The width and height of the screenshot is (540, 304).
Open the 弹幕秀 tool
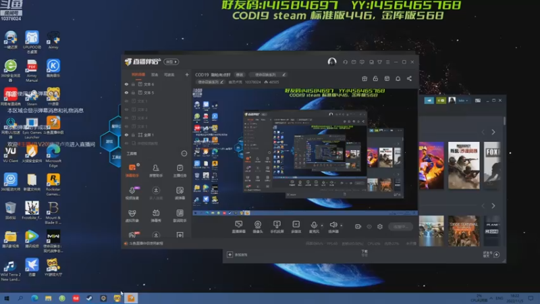[156, 216]
